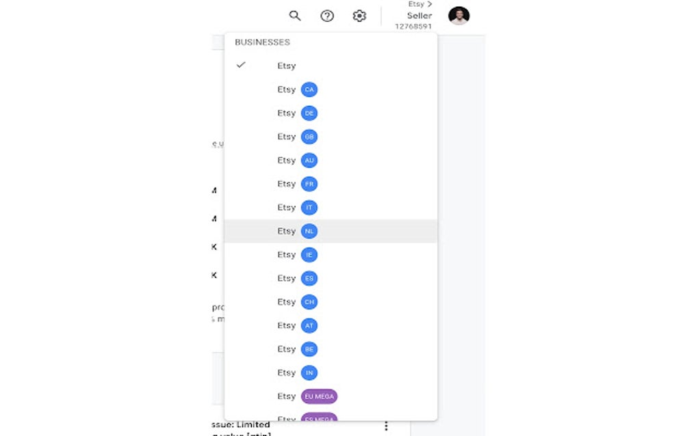Switch to the Etsy AT account

pos(297,325)
